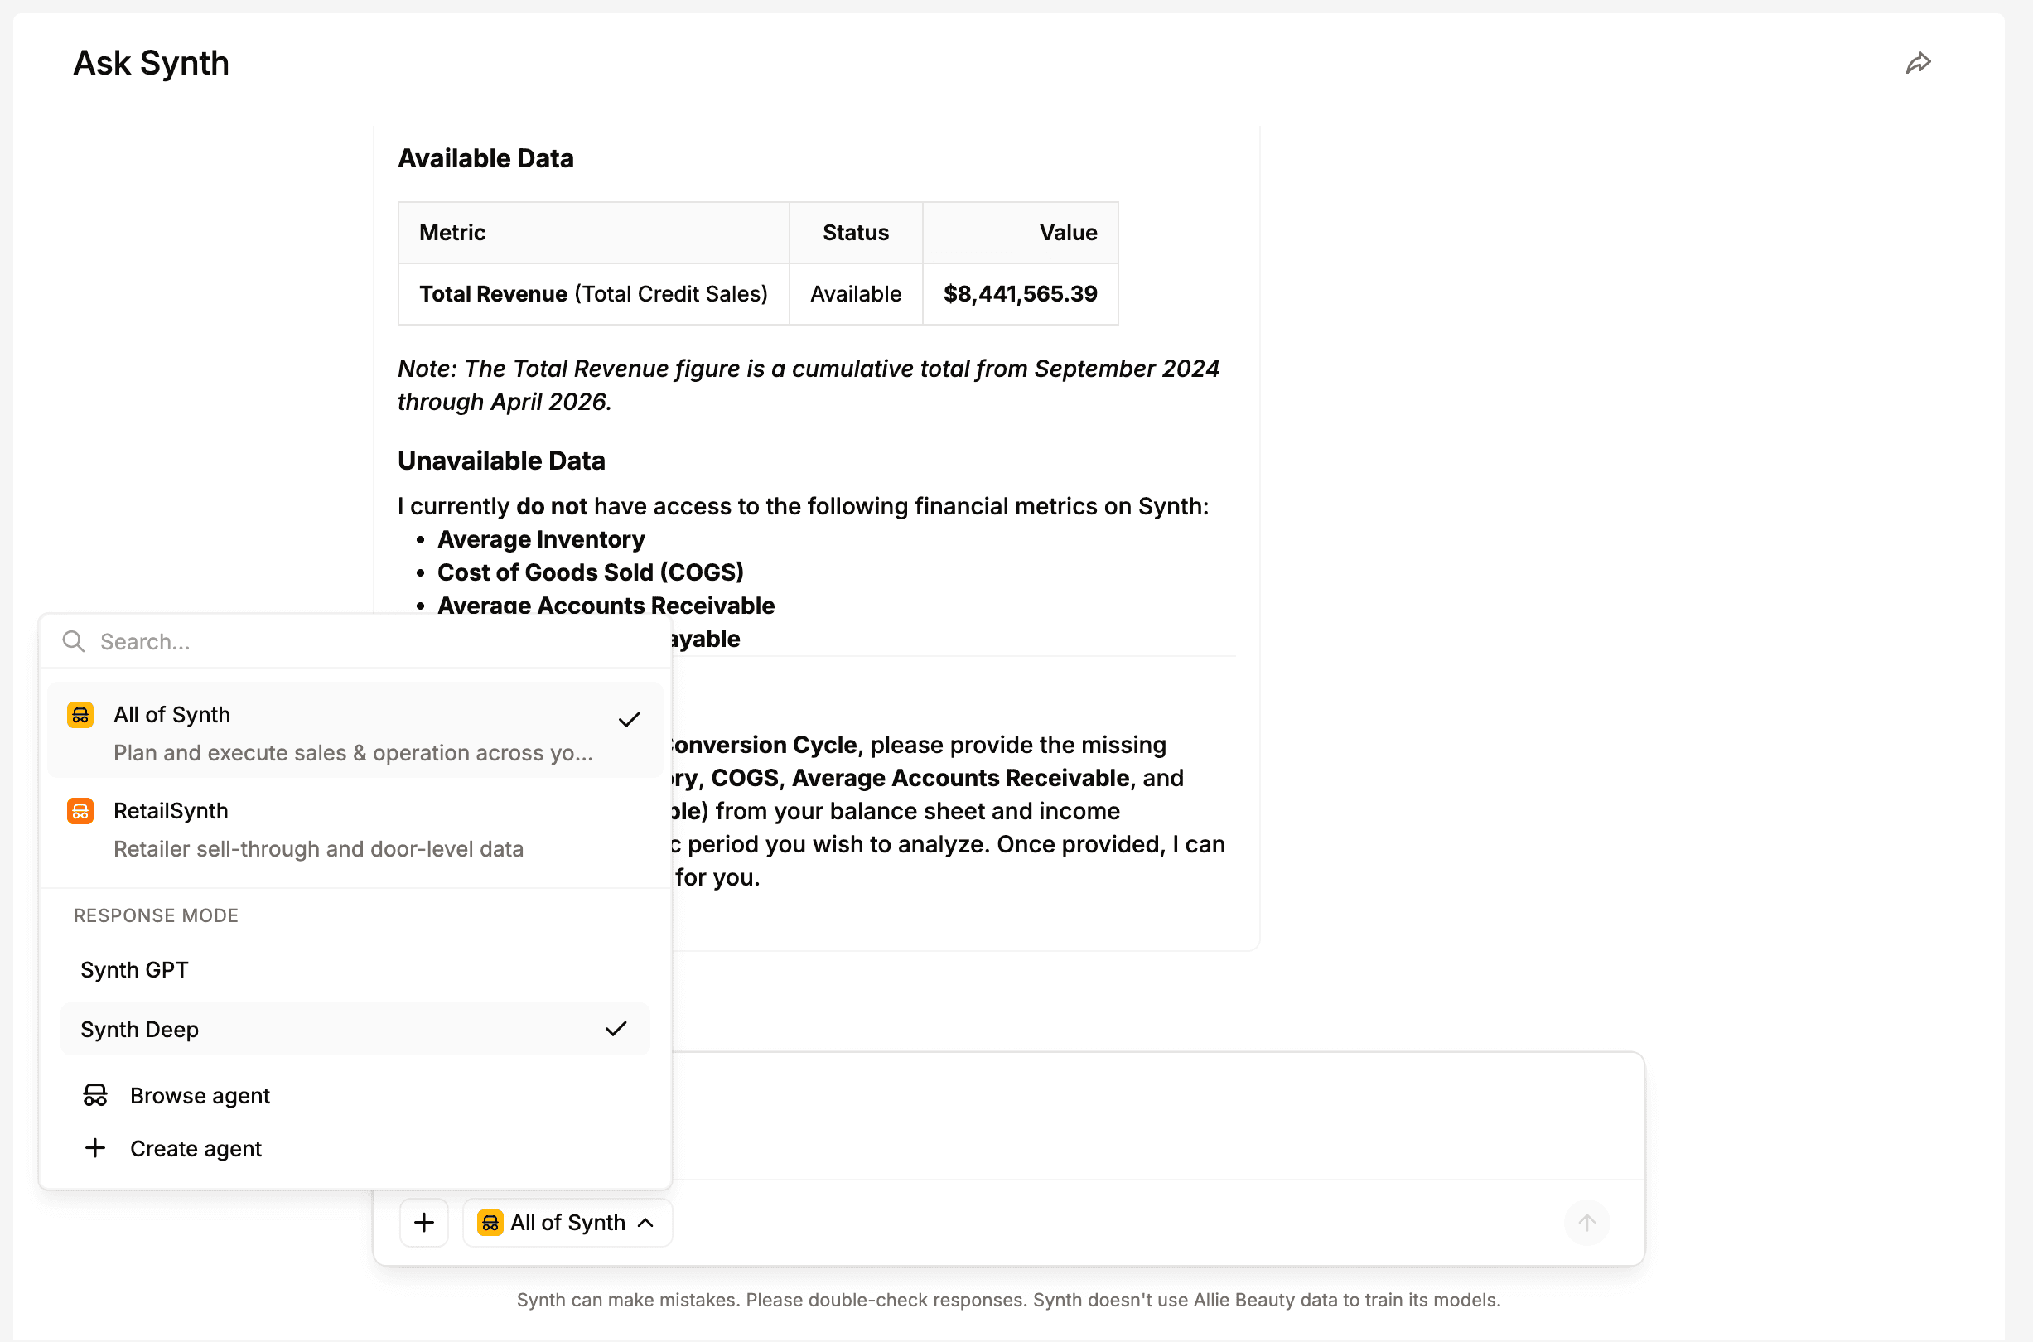
Task: Click the share arrow icon
Action: click(1919, 63)
